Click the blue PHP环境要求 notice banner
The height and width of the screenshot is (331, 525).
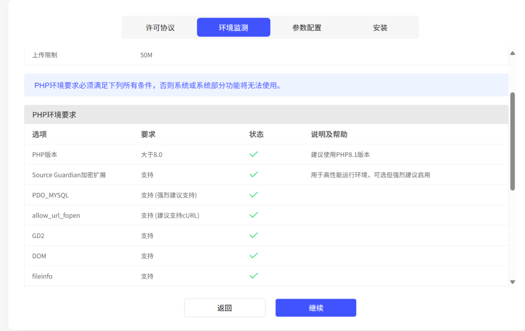[266, 85]
